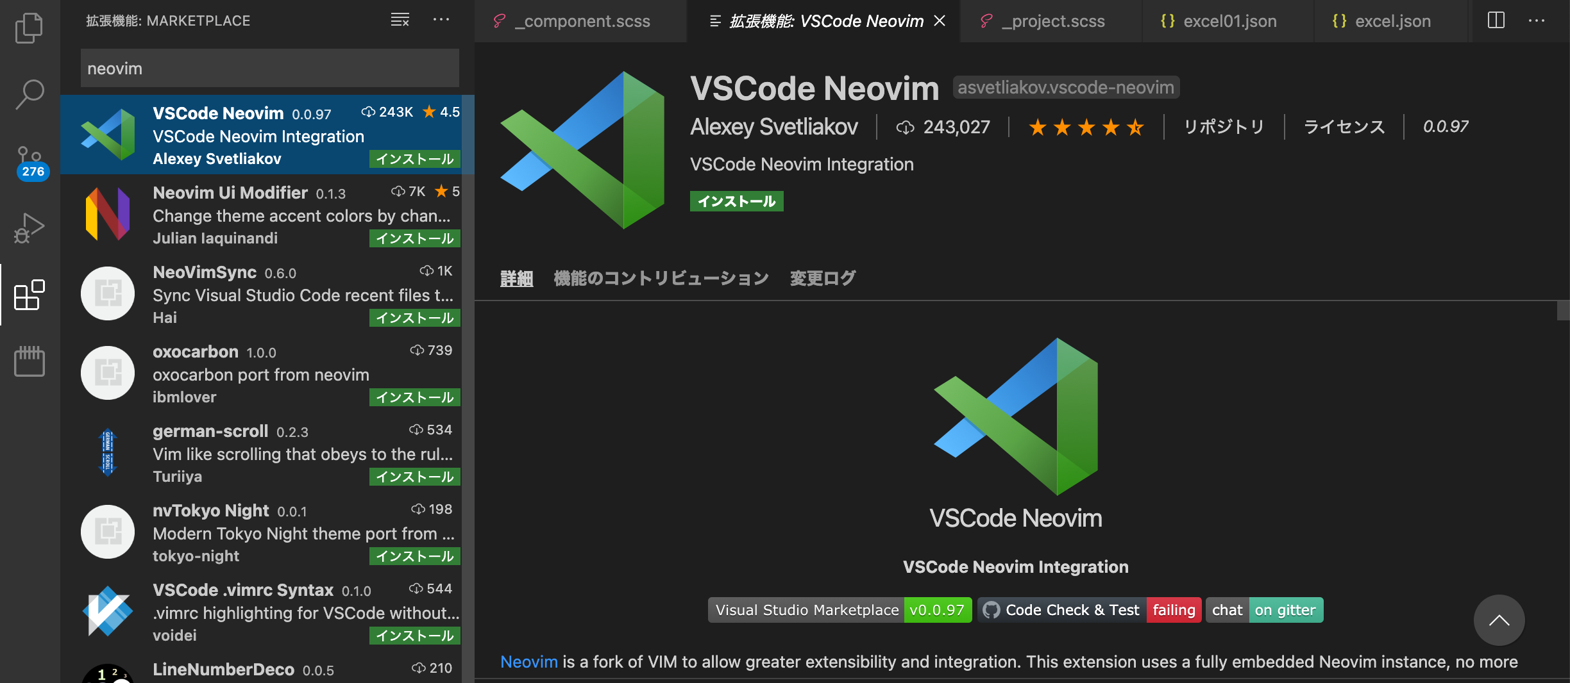Click extension ID asvetliakov.vscode-neovim

pyautogui.click(x=1066, y=87)
